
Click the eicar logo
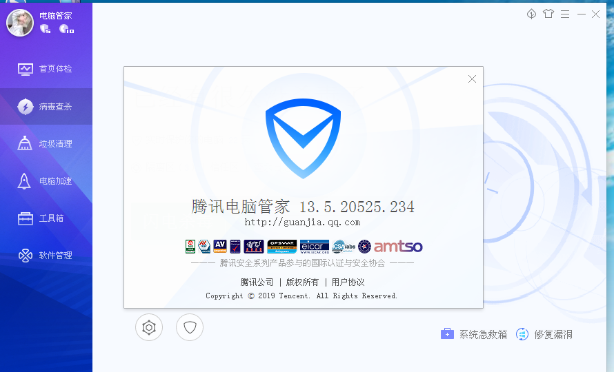coord(315,247)
